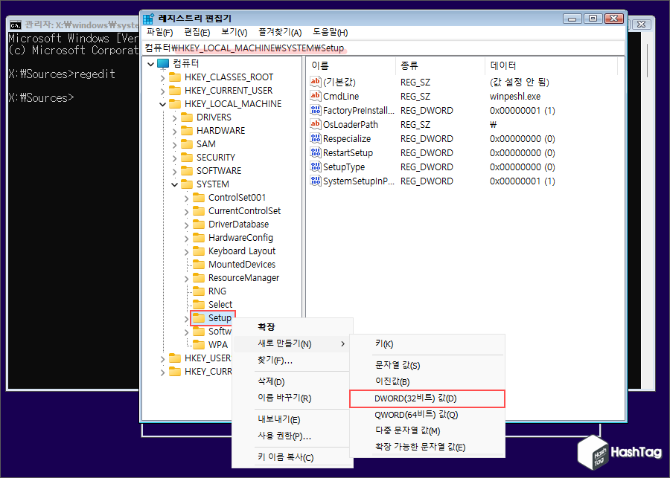Viewport: 670px width, 478px height.
Task: Choose 키(K) in the new submenu
Action: [427, 344]
